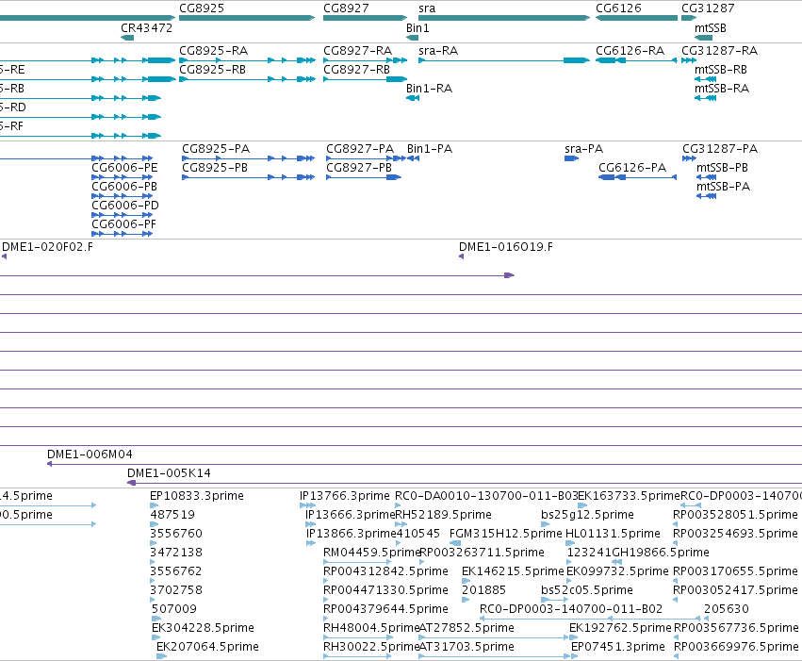Select the CG31287-PA protein label

pyautogui.click(x=720, y=149)
